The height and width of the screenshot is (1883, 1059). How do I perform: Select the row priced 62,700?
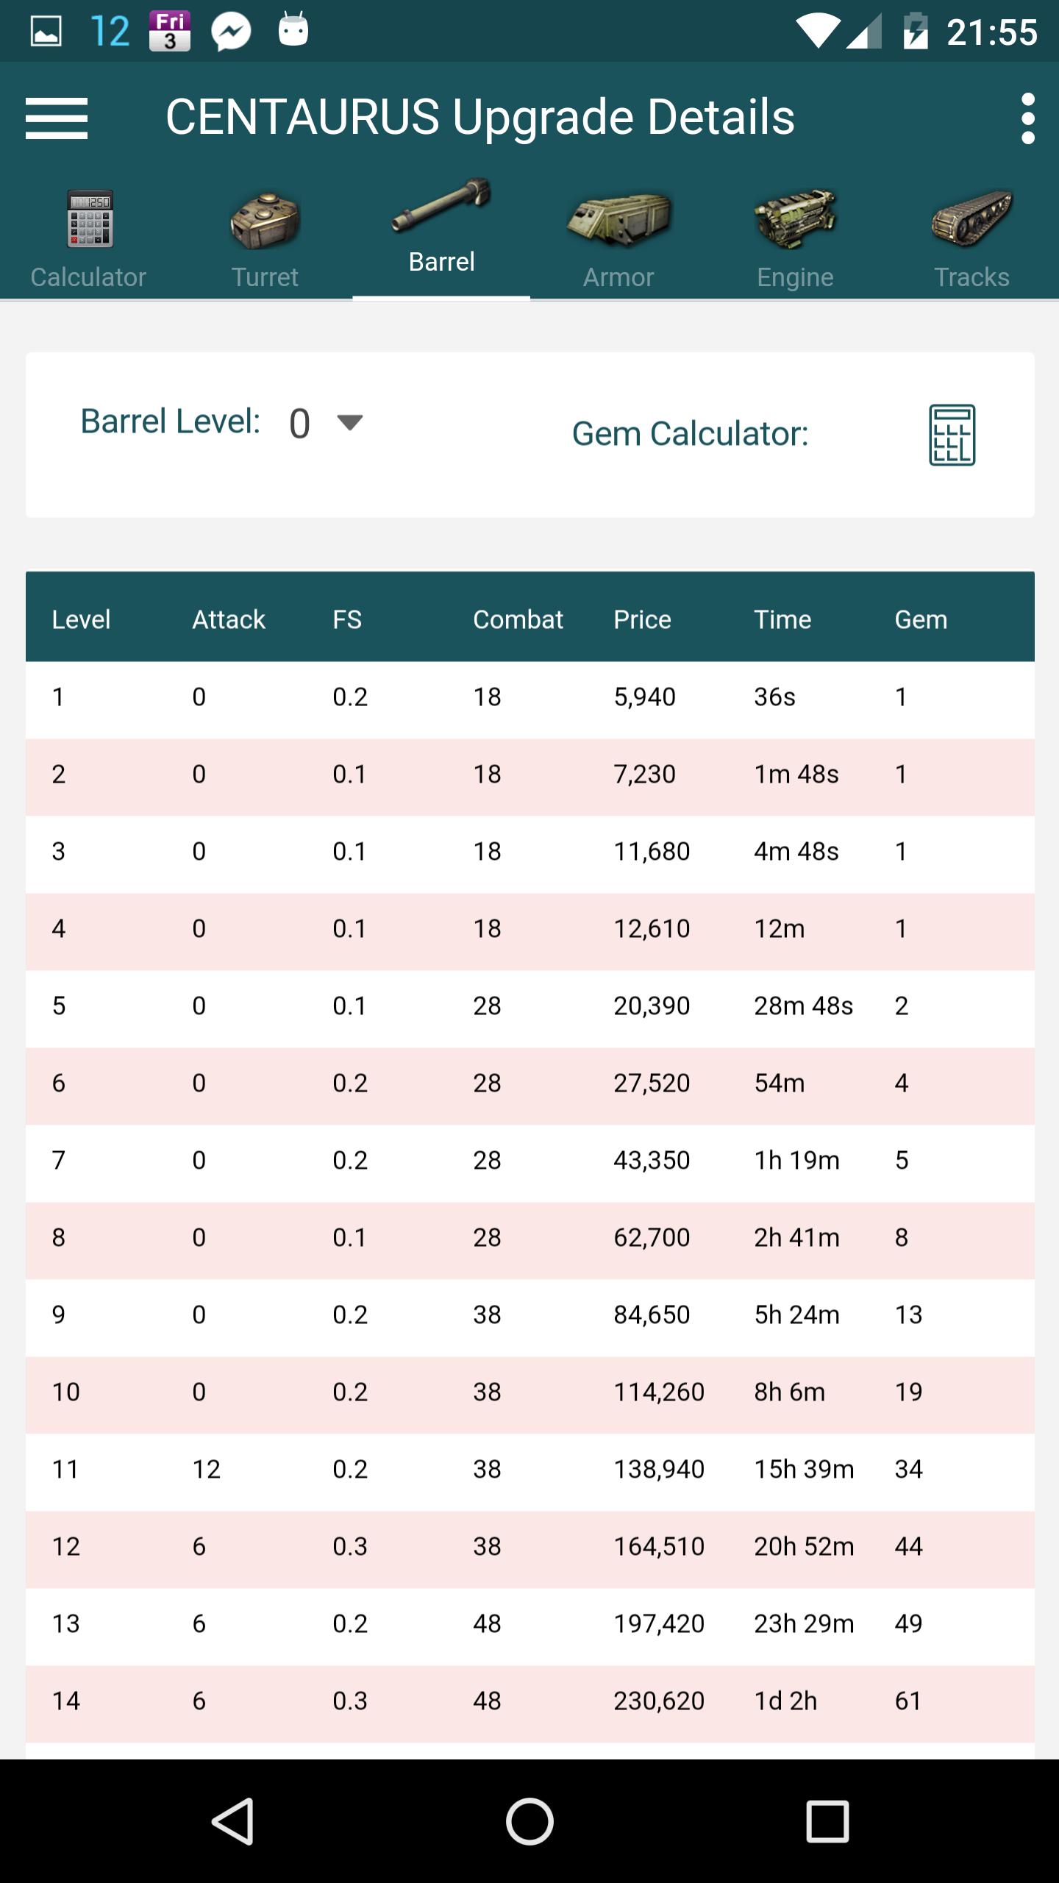[529, 1237]
